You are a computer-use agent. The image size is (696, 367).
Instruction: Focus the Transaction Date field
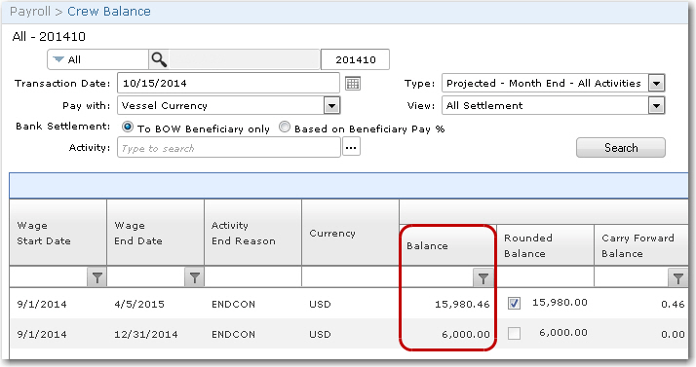[x=228, y=84]
